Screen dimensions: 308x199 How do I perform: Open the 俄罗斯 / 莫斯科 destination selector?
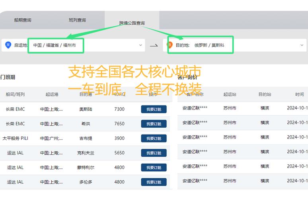209,45
